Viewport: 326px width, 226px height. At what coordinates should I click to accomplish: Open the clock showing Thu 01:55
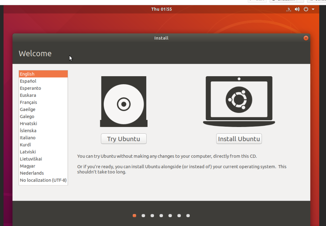point(161,9)
